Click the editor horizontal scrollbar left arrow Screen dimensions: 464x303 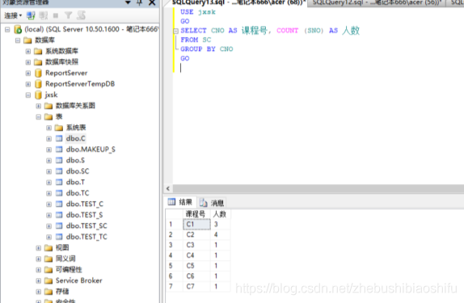pyautogui.click(x=168, y=188)
